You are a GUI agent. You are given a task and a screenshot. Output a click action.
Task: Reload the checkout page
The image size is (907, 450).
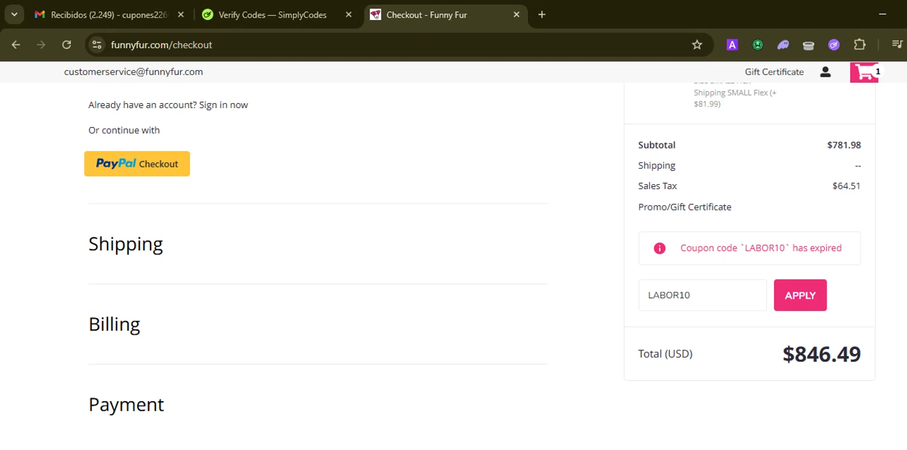click(x=67, y=45)
